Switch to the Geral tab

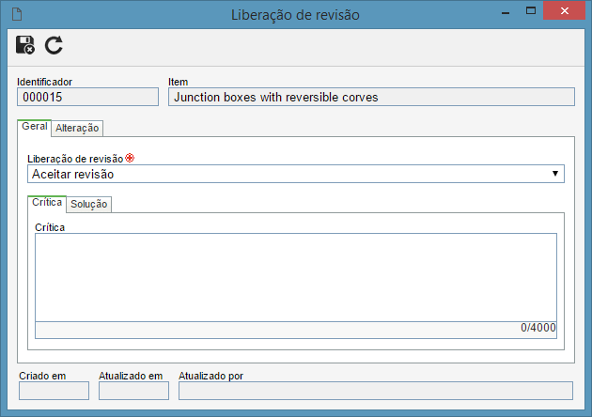[35, 127]
